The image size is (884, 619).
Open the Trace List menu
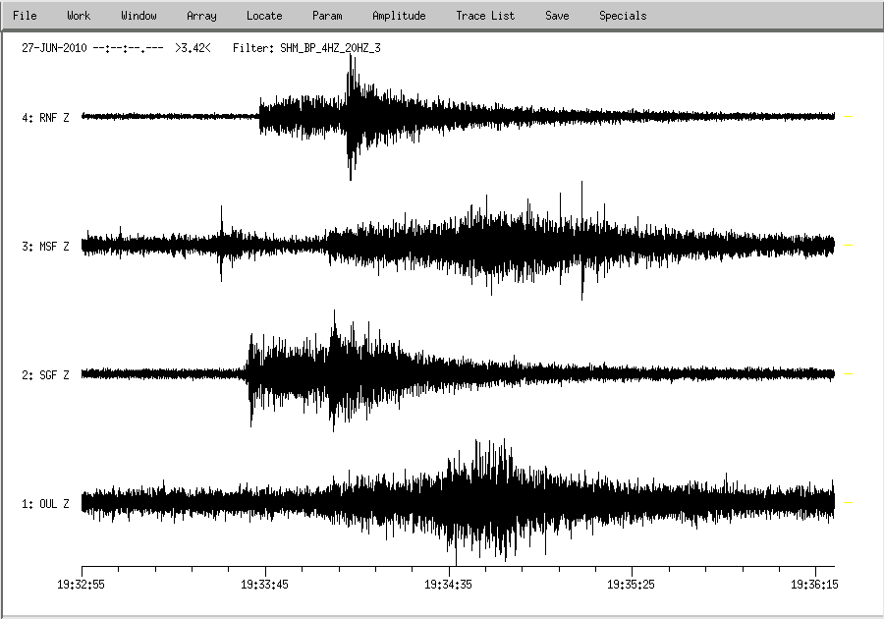[x=485, y=16]
